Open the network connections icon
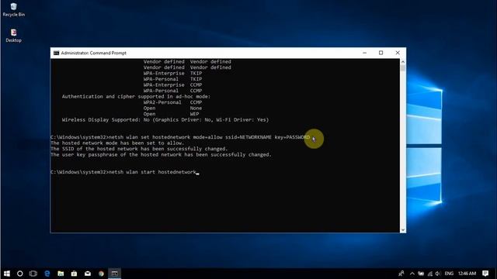Screen dimensions: 497x279 point(429,274)
